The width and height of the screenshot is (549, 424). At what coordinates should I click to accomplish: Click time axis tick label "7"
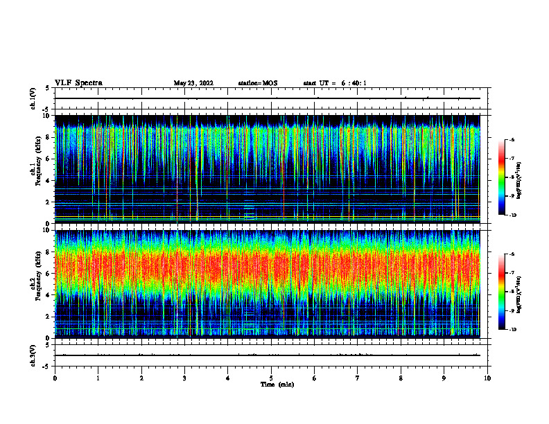[x=358, y=378]
